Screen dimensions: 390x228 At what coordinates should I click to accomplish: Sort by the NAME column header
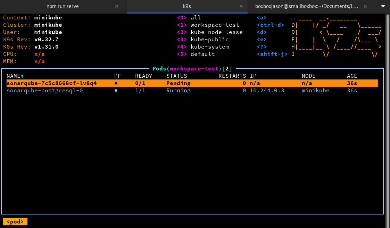15,76
